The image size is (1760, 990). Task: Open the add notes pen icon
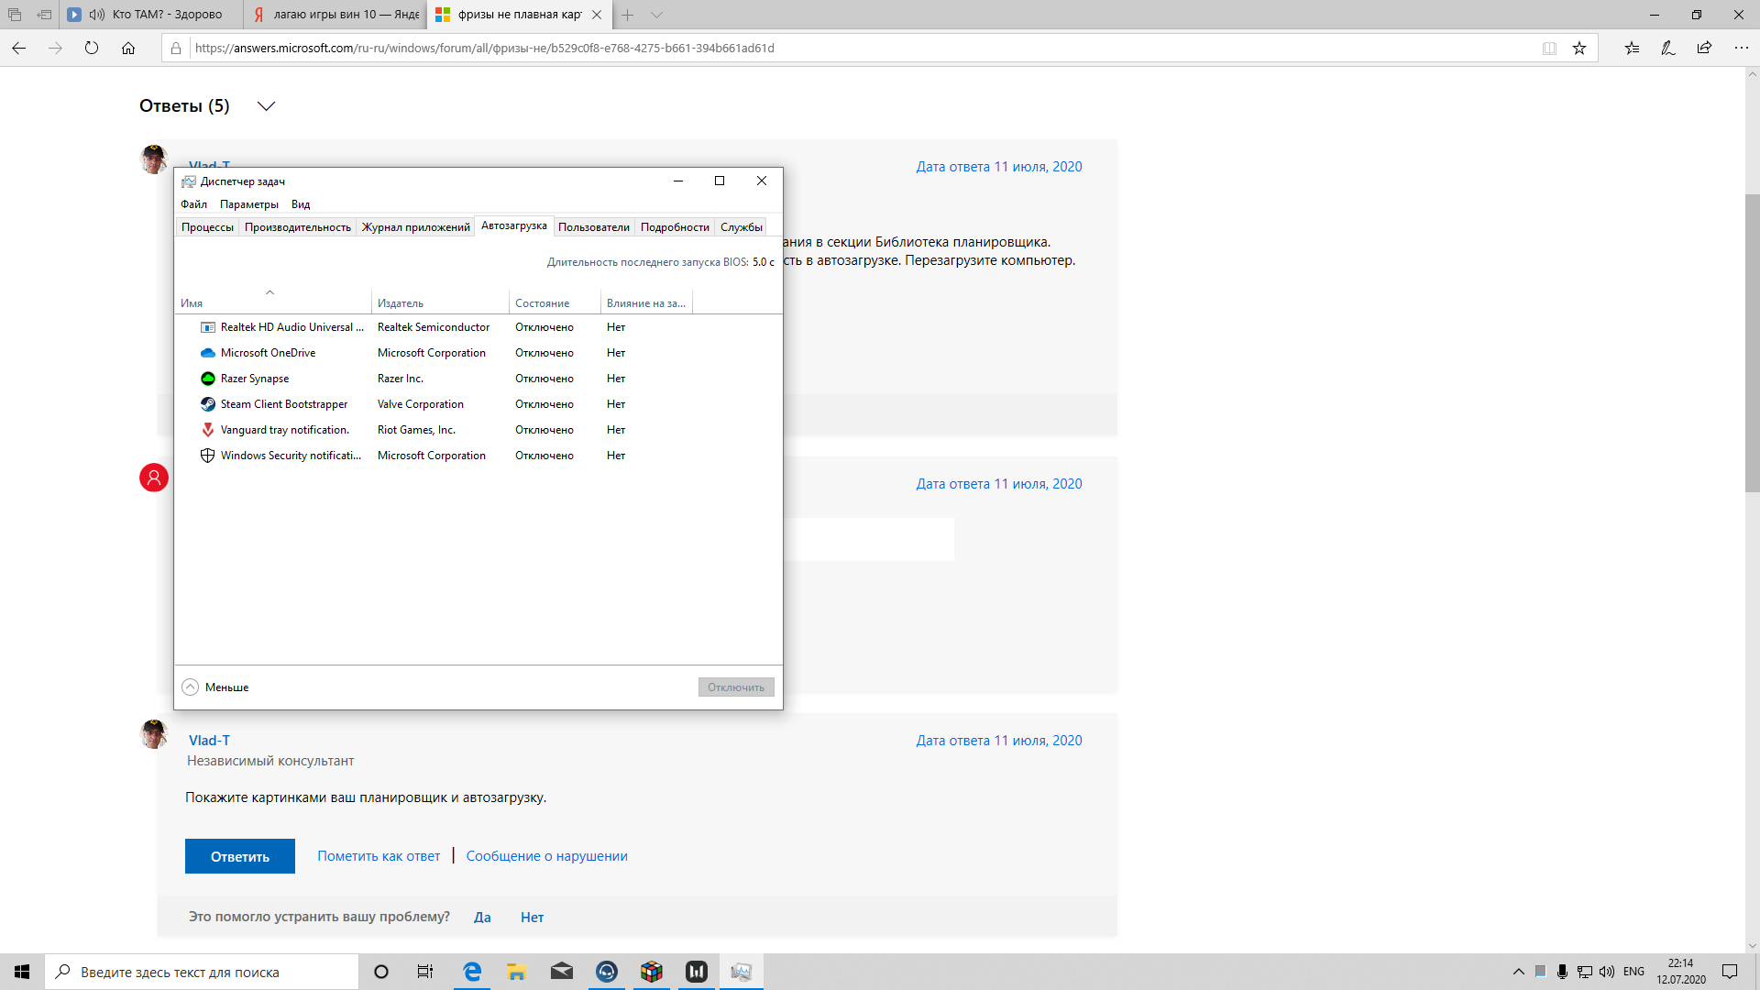1668,49
